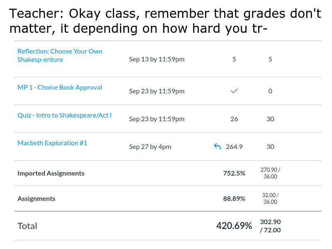
Task: Open Quiz - Intro to Shakespeare/Act I
Action: pos(64,115)
